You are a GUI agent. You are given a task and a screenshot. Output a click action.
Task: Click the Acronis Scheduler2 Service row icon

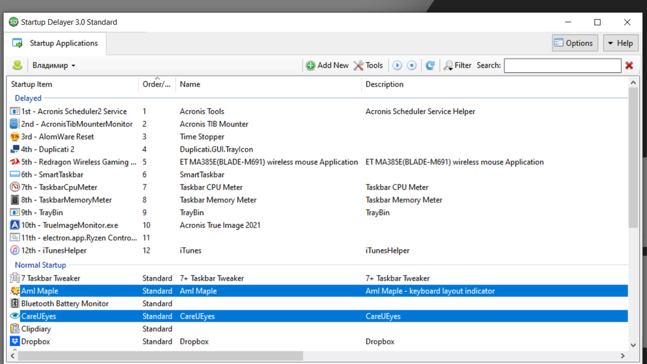(x=15, y=111)
